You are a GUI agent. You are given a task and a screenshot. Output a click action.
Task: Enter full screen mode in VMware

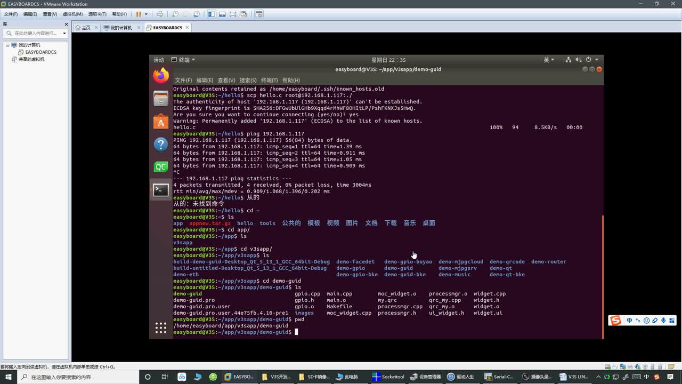tap(233, 14)
